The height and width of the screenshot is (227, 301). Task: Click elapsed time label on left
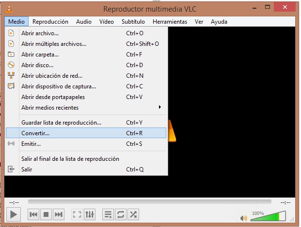14,202
